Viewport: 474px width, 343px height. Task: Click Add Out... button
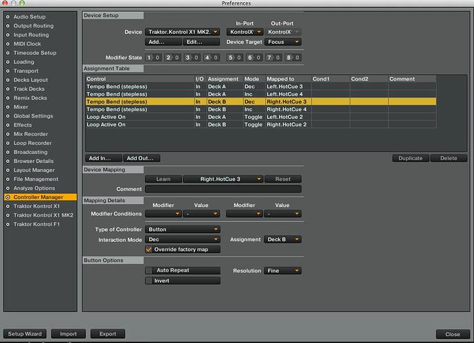(142, 158)
